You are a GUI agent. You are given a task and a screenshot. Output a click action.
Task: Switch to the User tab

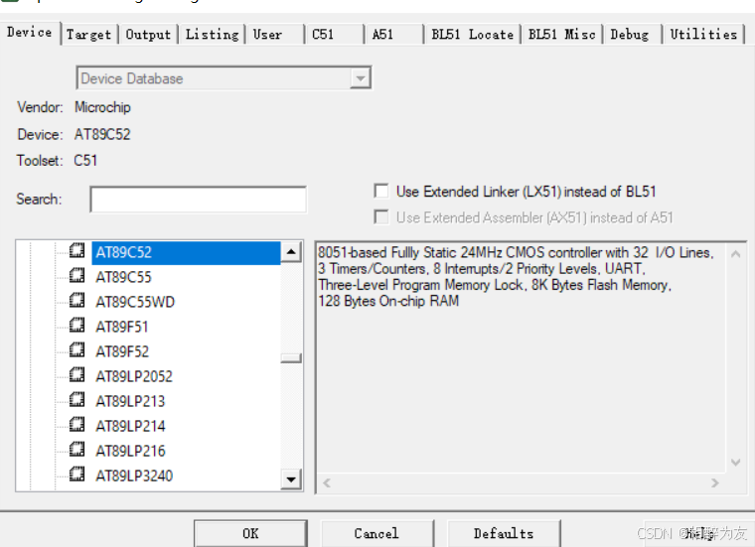tap(274, 35)
